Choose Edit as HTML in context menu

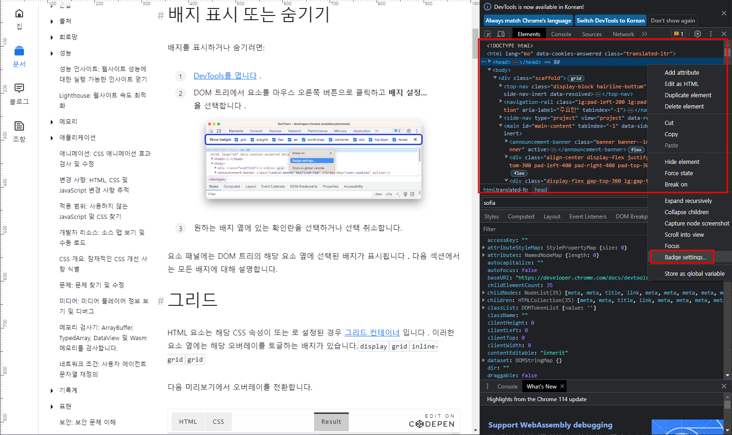[x=681, y=84]
